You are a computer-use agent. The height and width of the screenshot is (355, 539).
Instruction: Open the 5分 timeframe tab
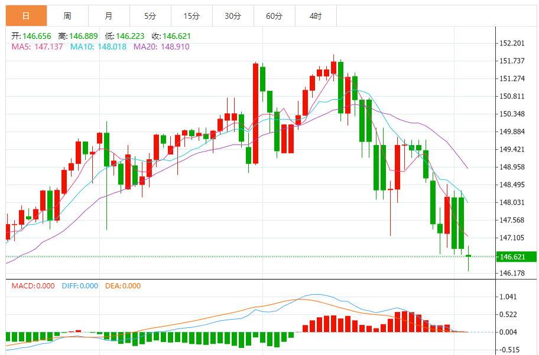150,16
